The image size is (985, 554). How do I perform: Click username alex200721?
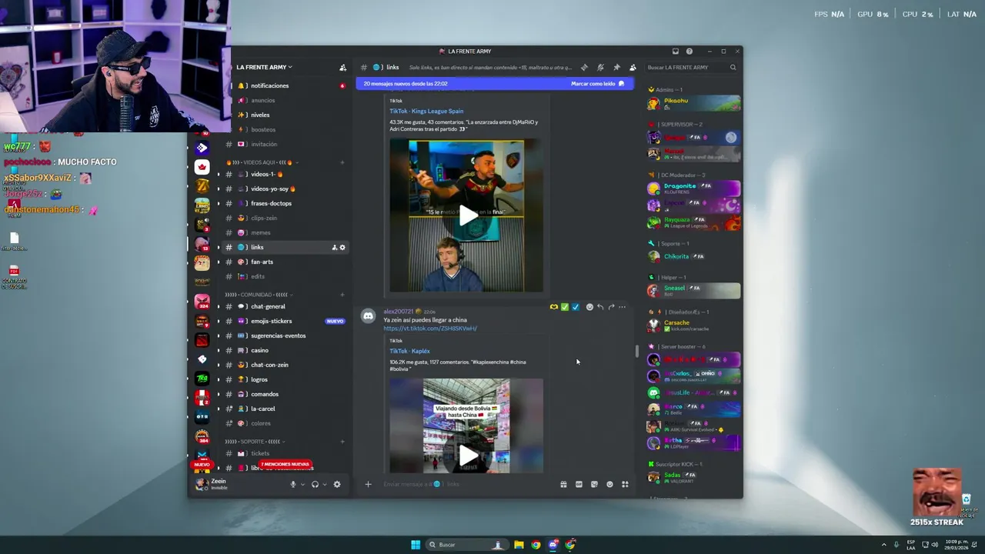[x=398, y=312]
